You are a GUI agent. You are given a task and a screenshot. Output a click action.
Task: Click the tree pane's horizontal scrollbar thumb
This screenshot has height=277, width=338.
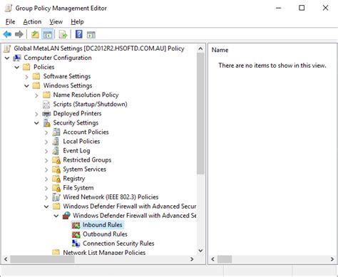(42, 259)
